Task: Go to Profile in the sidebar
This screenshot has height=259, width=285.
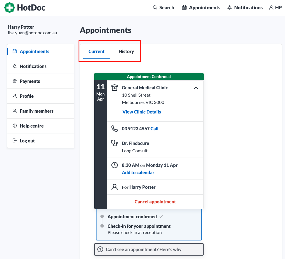Action: (x=40, y=96)
